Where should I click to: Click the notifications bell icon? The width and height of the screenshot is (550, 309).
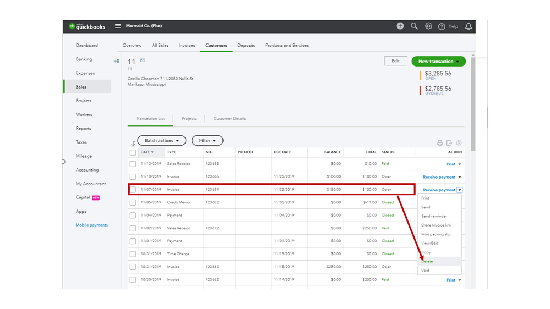[x=469, y=26]
